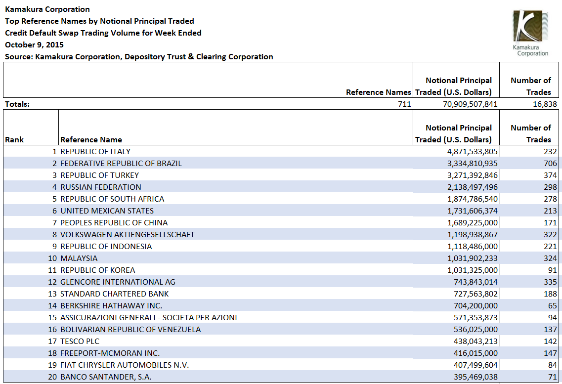
Task: Click the Kamakura Corporation logo
Action: click(x=530, y=33)
